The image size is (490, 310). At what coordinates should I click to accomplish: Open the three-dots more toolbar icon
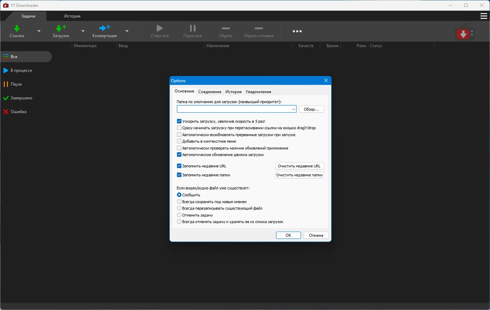coord(297,31)
